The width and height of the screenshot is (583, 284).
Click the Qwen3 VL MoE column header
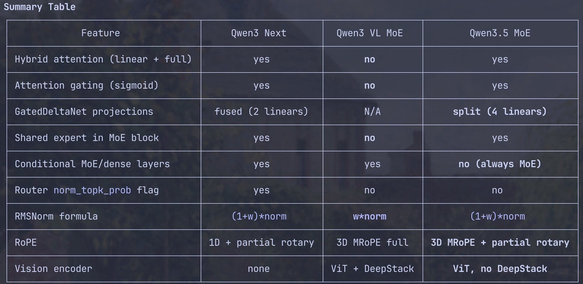[x=370, y=33]
